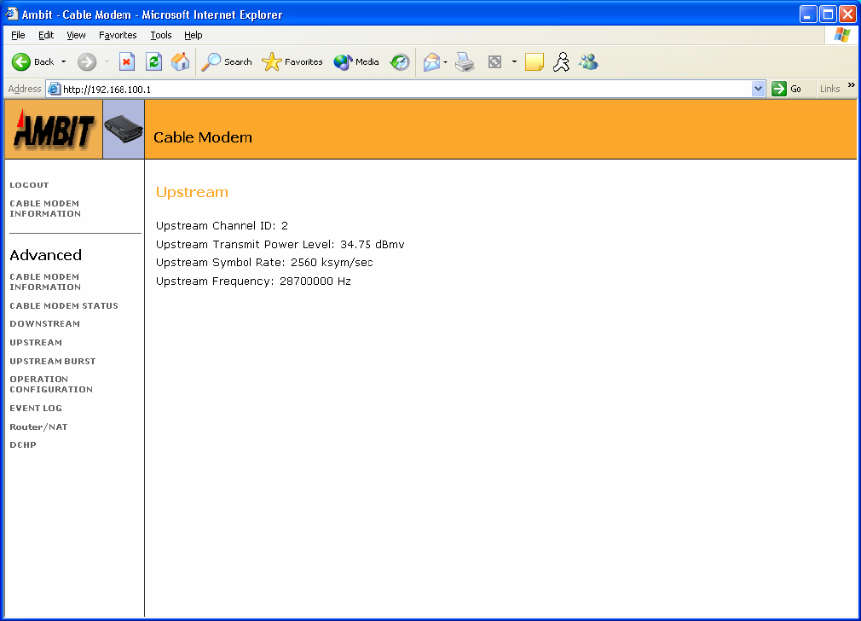Click the LOGOUT link
Viewport: 861px width, 621px height.
[x=29, y=185]
